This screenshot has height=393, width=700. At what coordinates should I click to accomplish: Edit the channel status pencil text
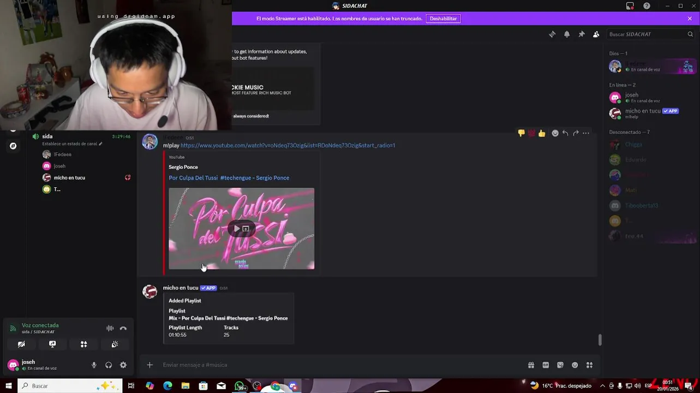72,144
